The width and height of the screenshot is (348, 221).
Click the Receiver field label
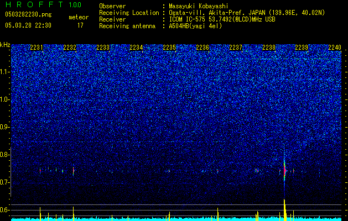[x=112, y=19]
